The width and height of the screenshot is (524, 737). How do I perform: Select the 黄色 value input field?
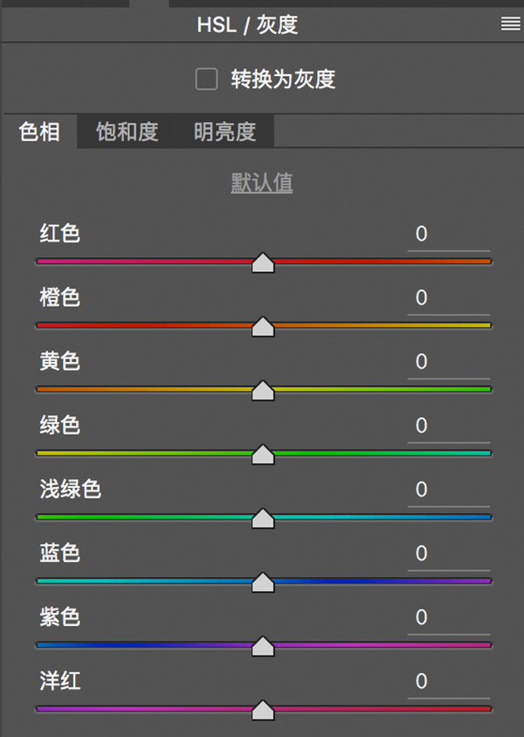(448, 361)
